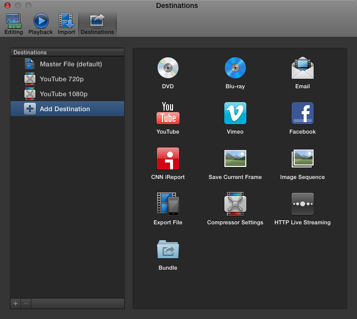Viewport: 357px width, 319px height.
Task: Select the DVD disc destination icon
Action: [x=168, y=68]
